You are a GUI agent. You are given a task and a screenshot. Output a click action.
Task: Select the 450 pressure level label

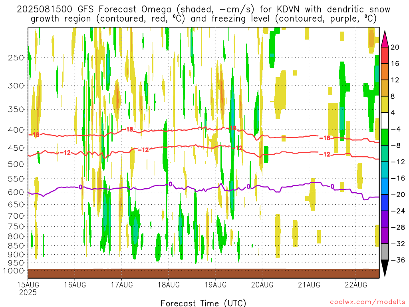[x=16, y=148]
